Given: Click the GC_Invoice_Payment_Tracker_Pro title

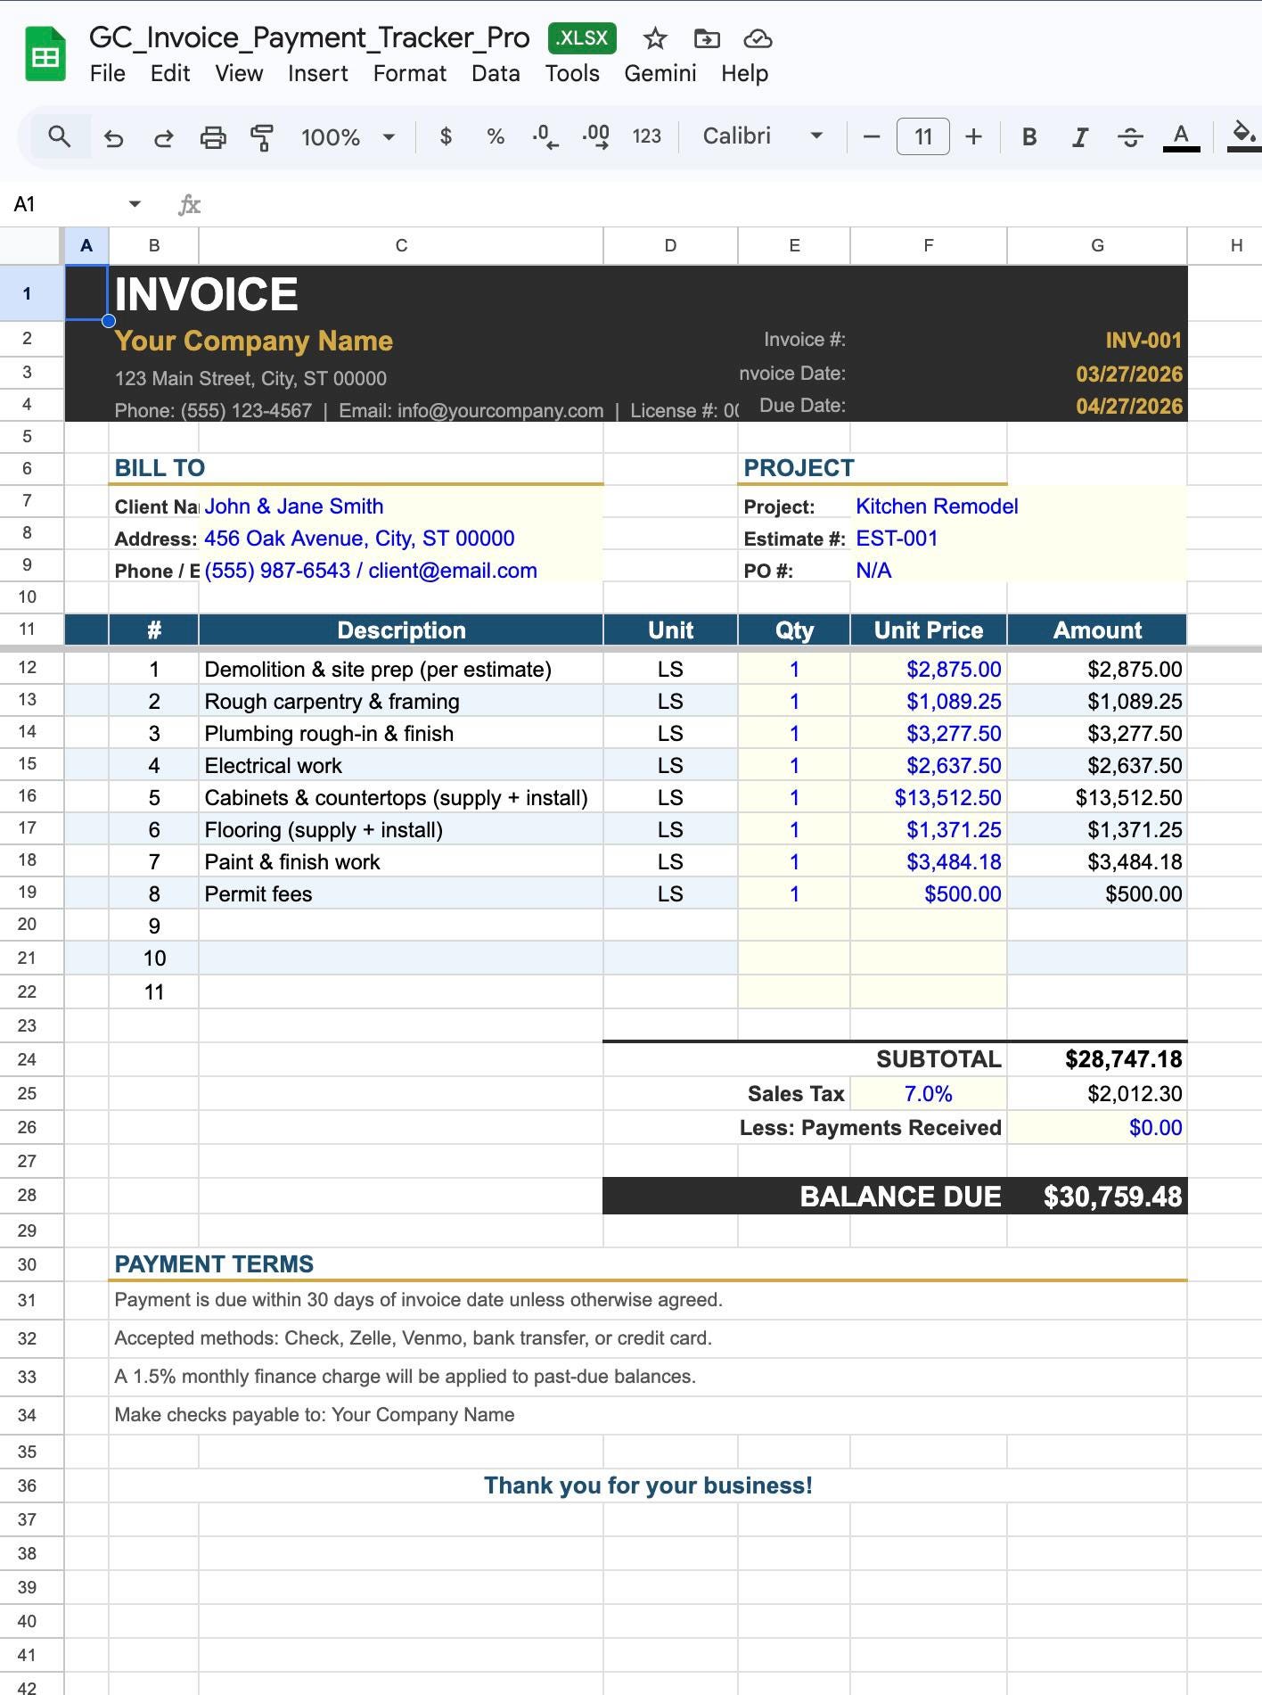Looking at the screenshot, I should point(309,37).
